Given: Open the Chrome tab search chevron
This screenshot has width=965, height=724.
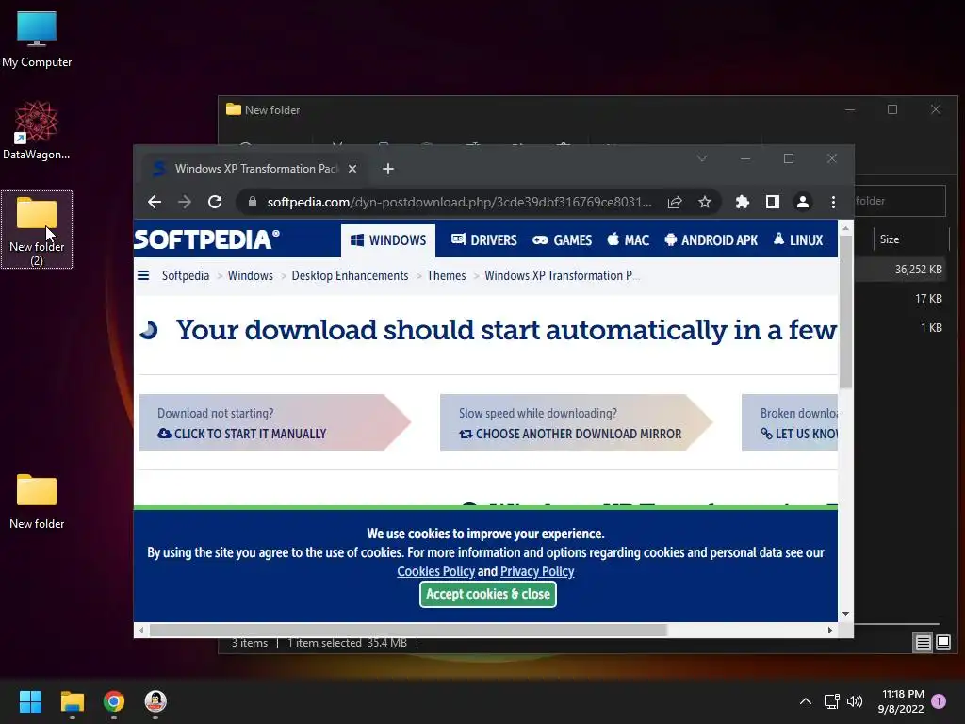Looking at the screenshot, I should tap(701, 158).
